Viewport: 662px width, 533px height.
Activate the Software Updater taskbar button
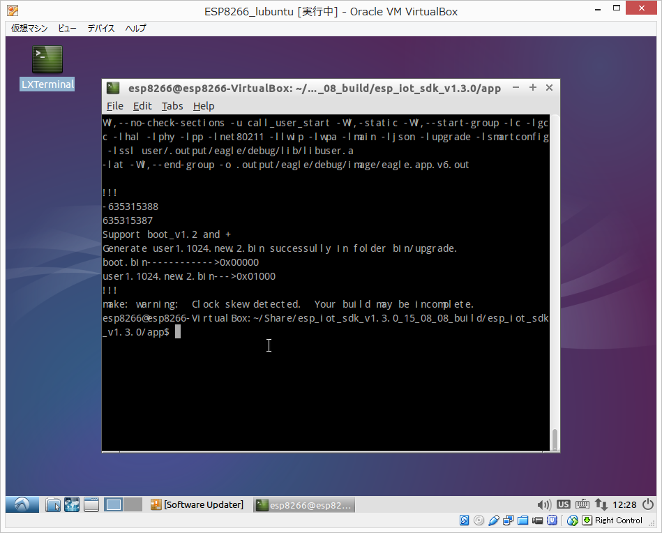tap(197, 504)
